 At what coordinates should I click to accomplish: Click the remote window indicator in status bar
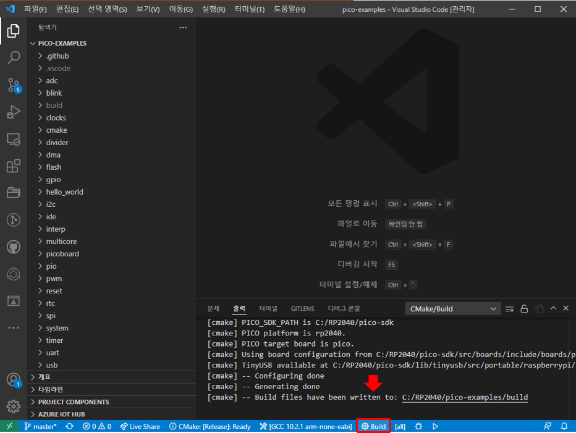point(9,426)
